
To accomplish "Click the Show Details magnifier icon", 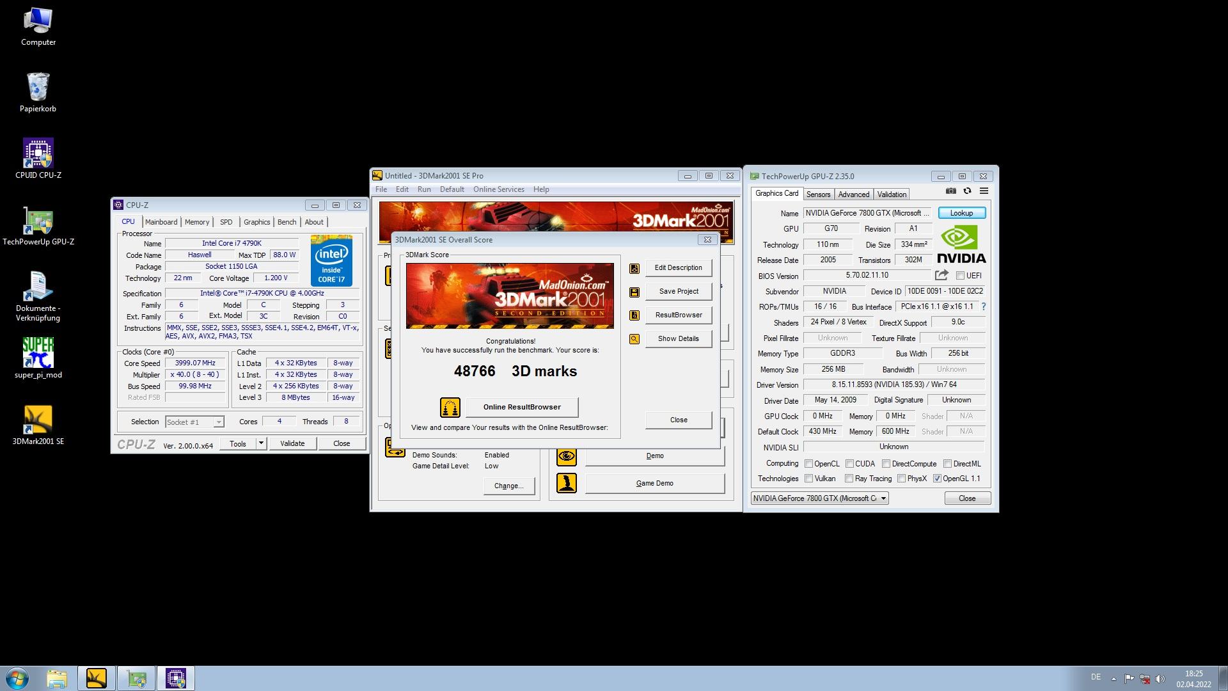I will pos(634,339).
